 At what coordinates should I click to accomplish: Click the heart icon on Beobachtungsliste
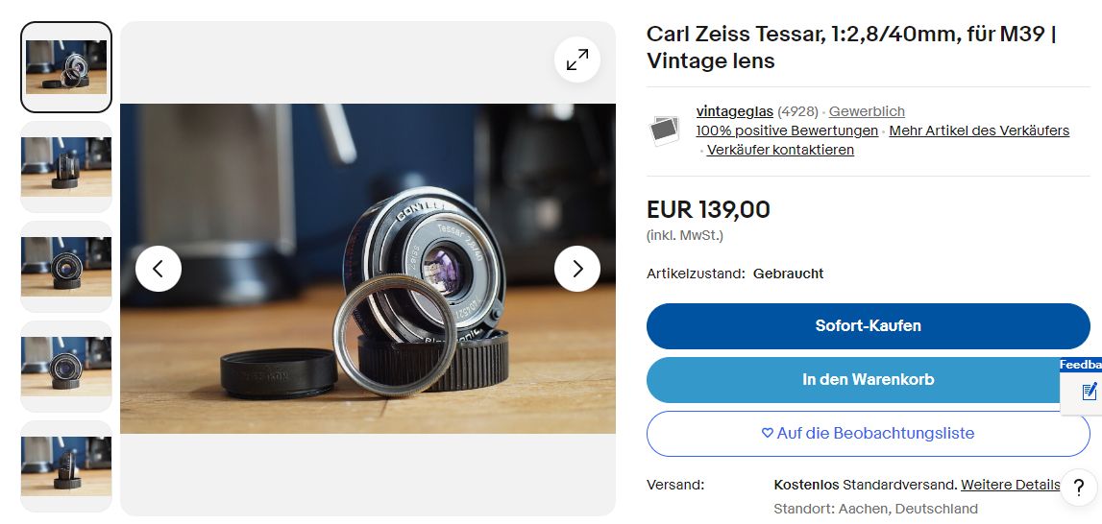pos(767,434)
